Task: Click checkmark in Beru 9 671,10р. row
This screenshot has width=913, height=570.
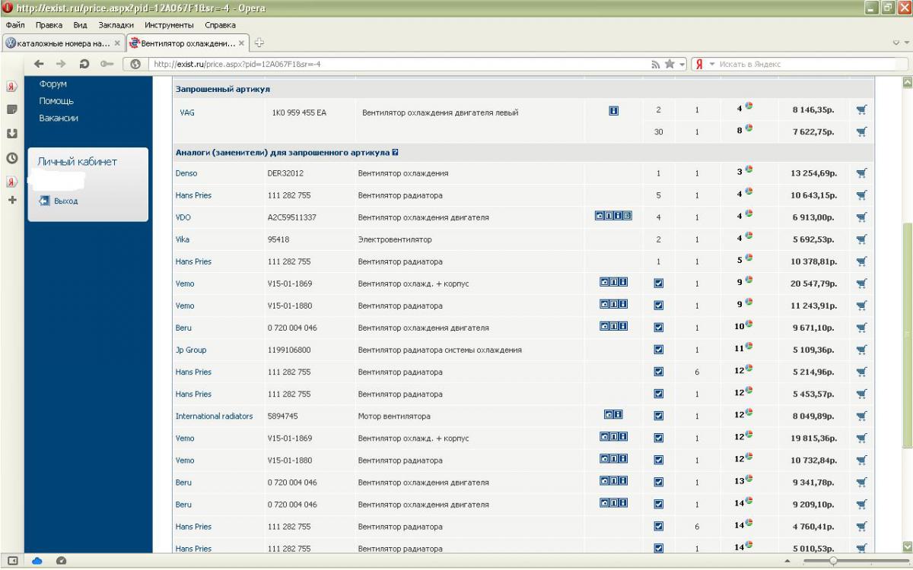Action: (x=659, y=328)
